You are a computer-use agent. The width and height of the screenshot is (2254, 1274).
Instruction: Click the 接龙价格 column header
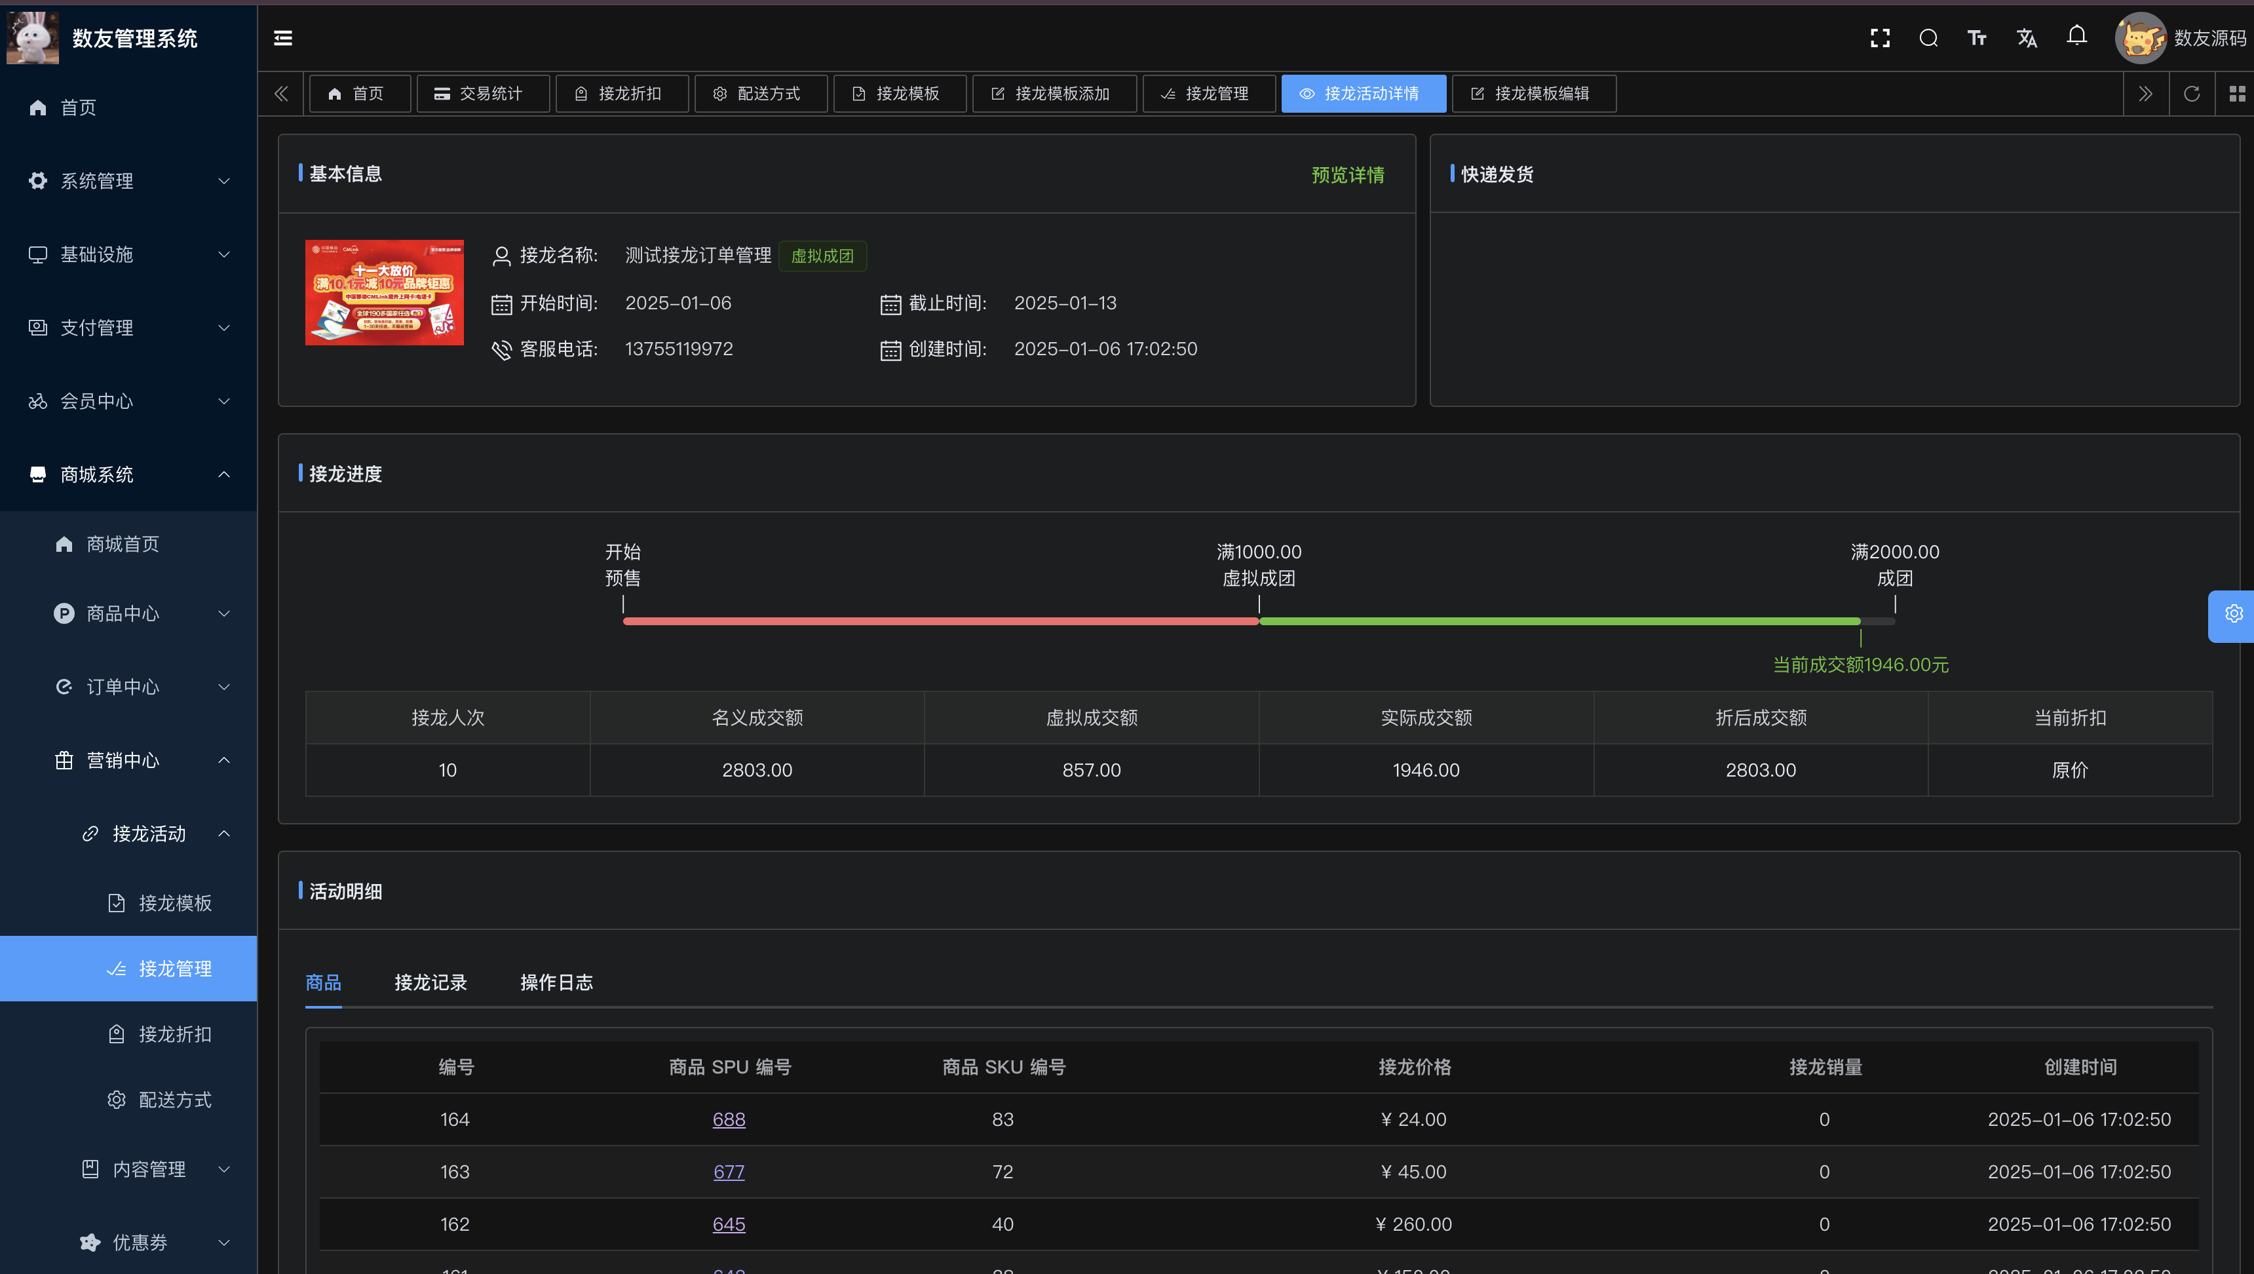tap(1414, 1067)
